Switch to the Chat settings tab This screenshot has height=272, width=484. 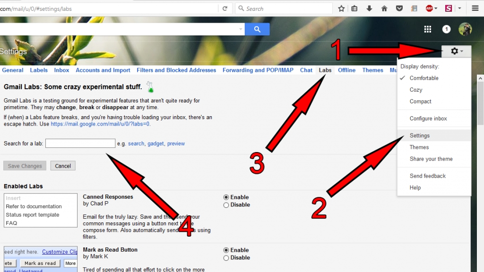(306, 70)
